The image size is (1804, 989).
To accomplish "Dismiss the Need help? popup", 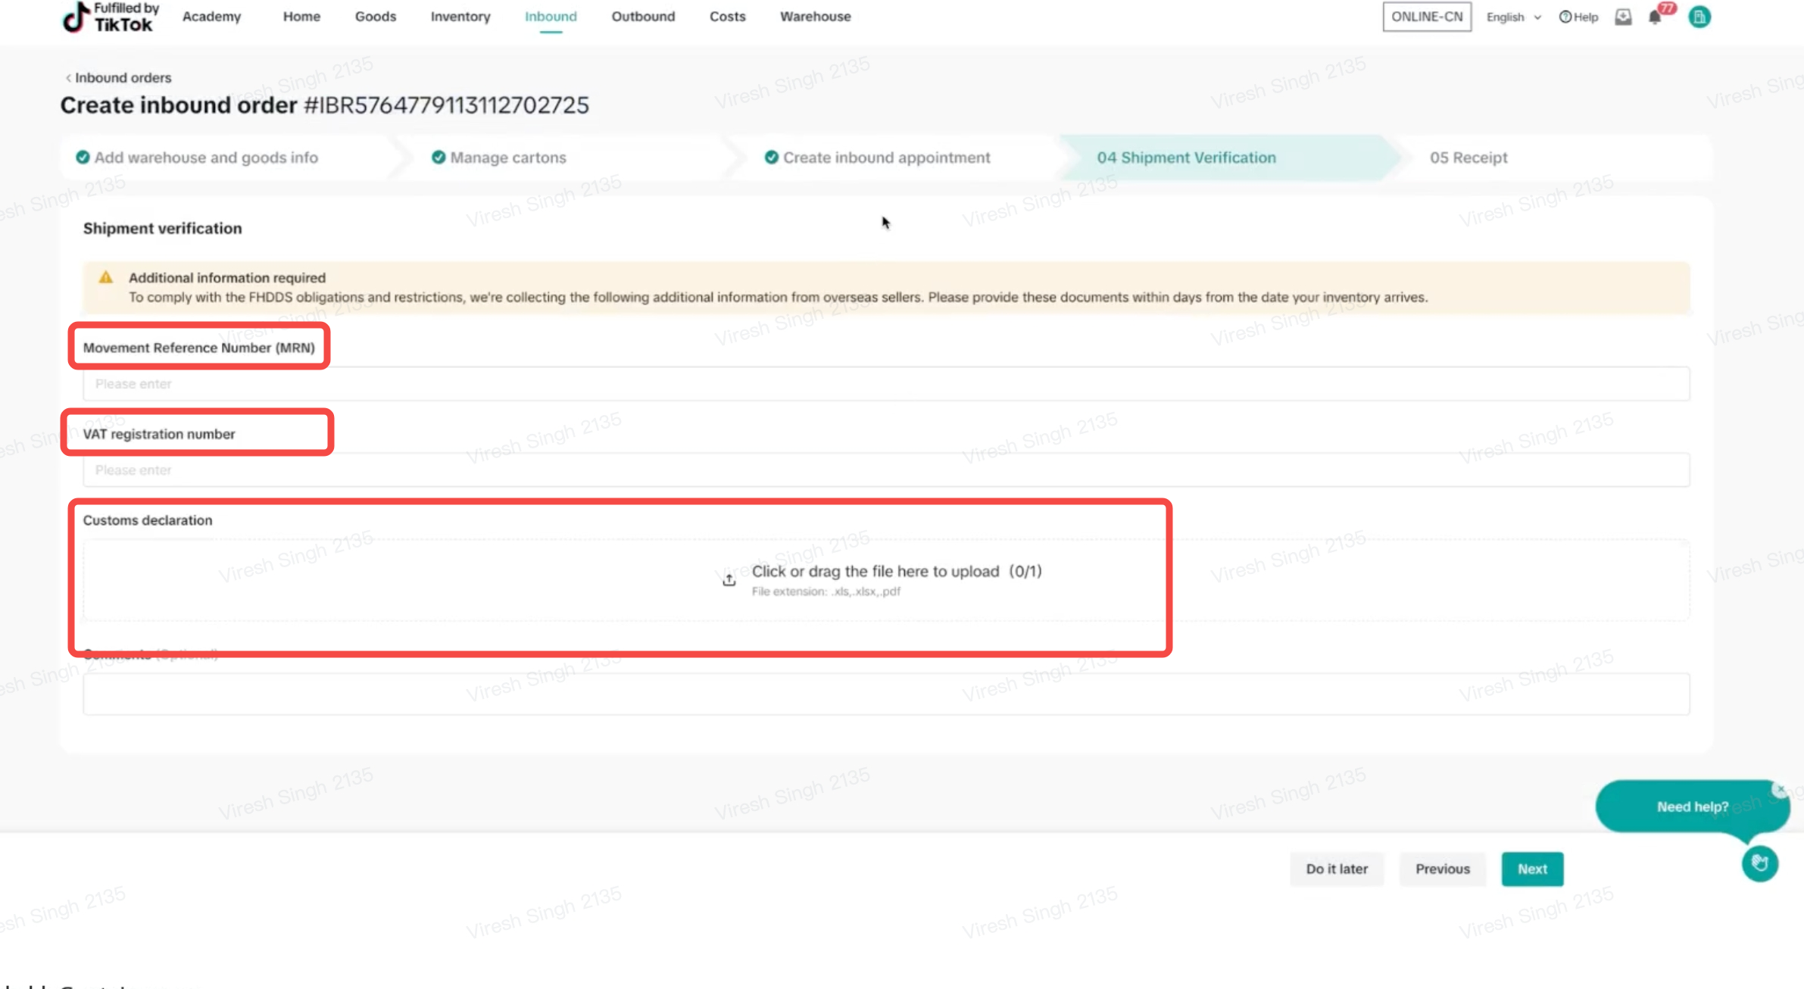I will tap(1779, 790).
